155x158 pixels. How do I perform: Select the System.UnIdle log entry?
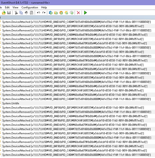coord(77,103)
